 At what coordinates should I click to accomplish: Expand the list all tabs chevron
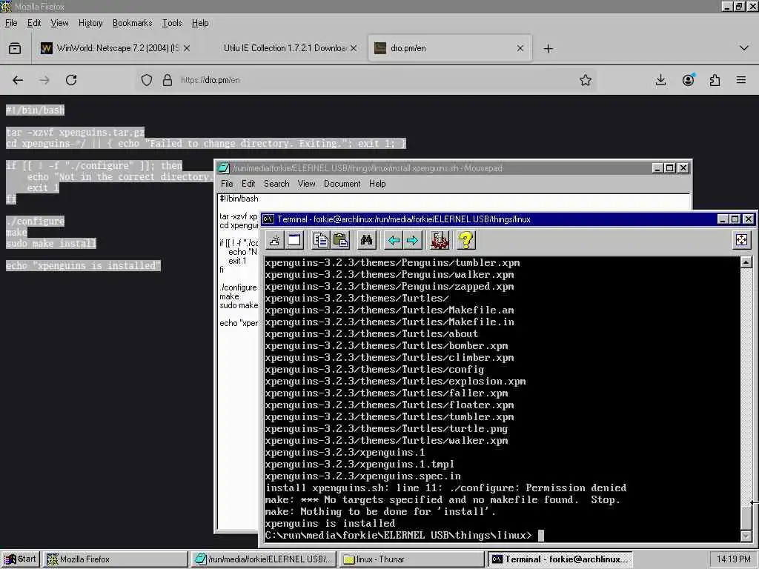point(744,48)
